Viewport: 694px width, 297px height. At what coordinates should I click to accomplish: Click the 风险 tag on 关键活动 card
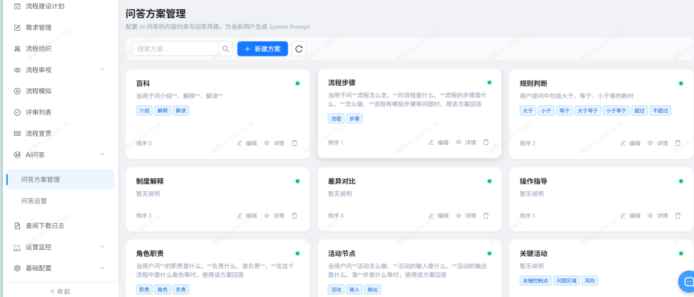[590, 281]
